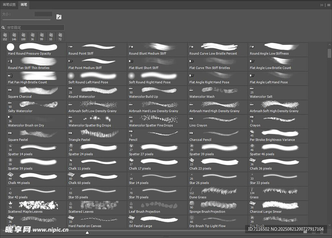
Task: Pick the Scattered Maple Leaves brush
Action: coord(36,208)
